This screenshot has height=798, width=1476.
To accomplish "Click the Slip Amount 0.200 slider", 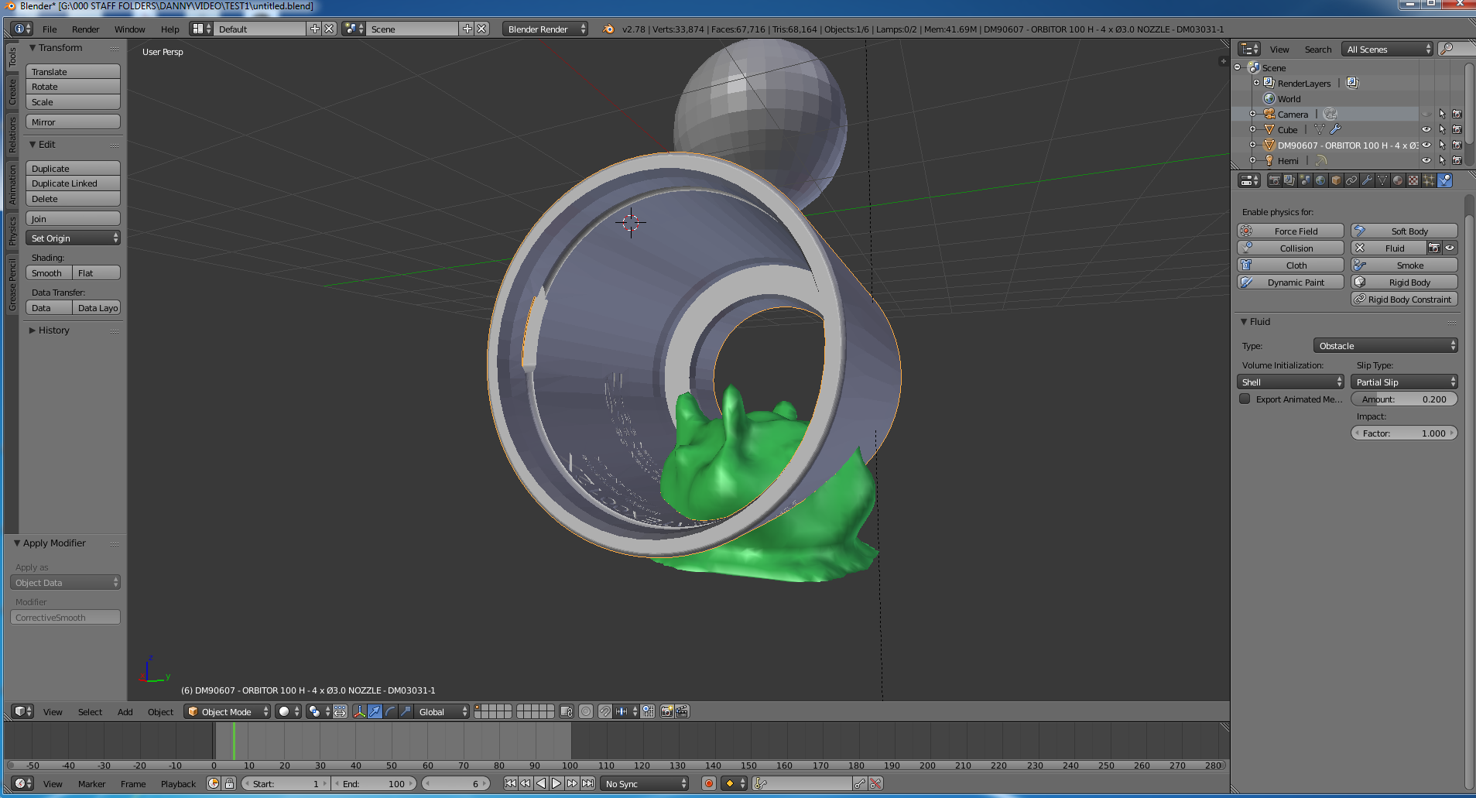I will click(x=1404, y=399).
